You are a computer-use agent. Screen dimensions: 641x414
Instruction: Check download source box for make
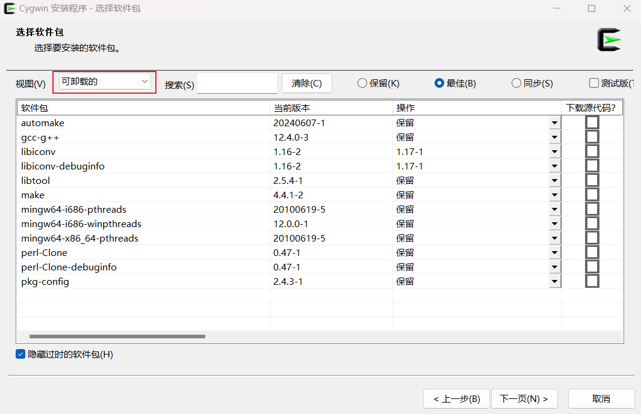[592, 195]
